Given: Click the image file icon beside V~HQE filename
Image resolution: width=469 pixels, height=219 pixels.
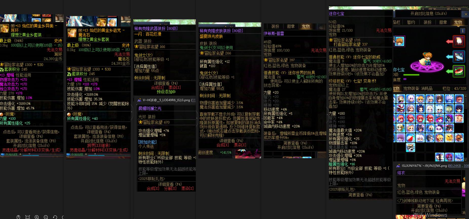Looking at the screenshot, I should (139, 100).
